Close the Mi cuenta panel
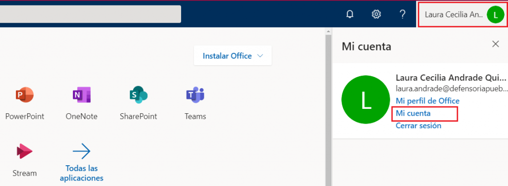508x186 pixels. tap(496, 44)
